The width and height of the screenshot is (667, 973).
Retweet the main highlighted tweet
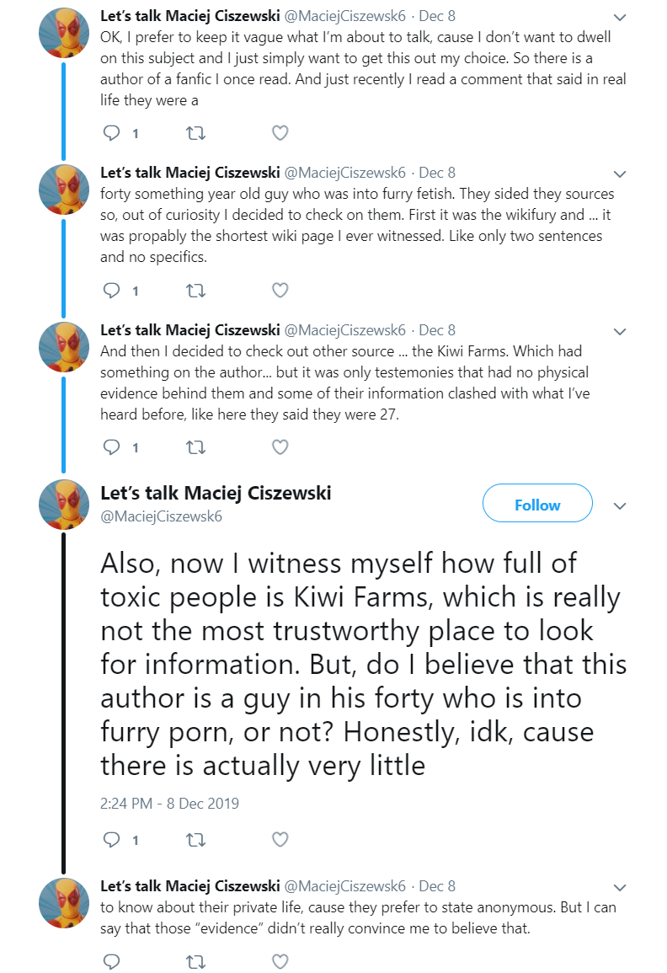(196, 840)
